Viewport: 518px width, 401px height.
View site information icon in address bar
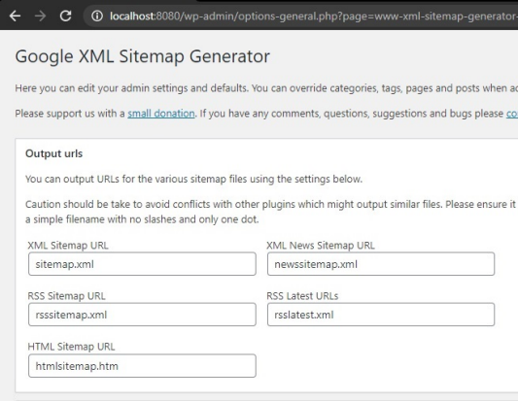pyautogui.click(x=97, y=16)
